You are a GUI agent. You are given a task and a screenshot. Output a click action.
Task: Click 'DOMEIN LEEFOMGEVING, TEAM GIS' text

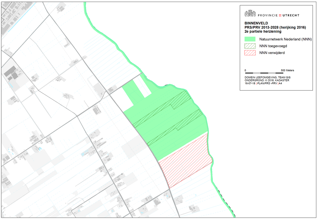(x=267, y=78)
